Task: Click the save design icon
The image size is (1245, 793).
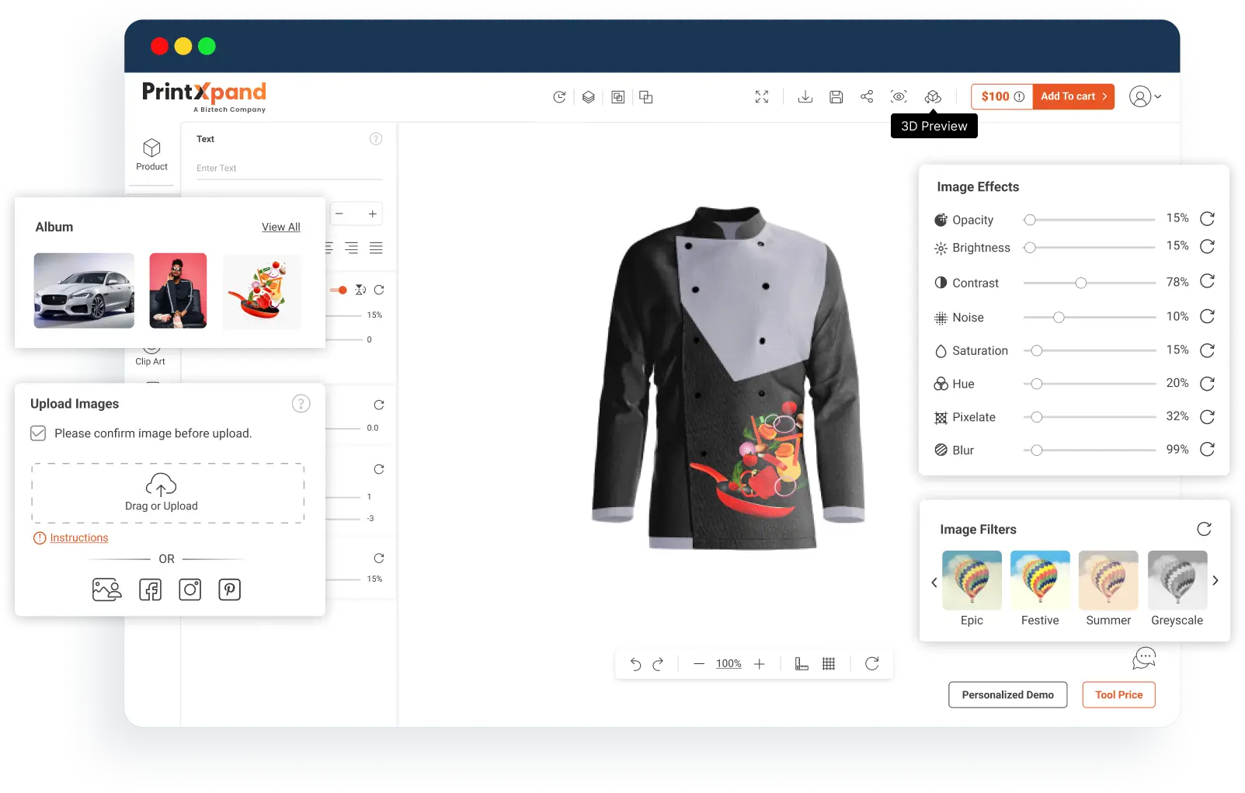Action: 836,97
